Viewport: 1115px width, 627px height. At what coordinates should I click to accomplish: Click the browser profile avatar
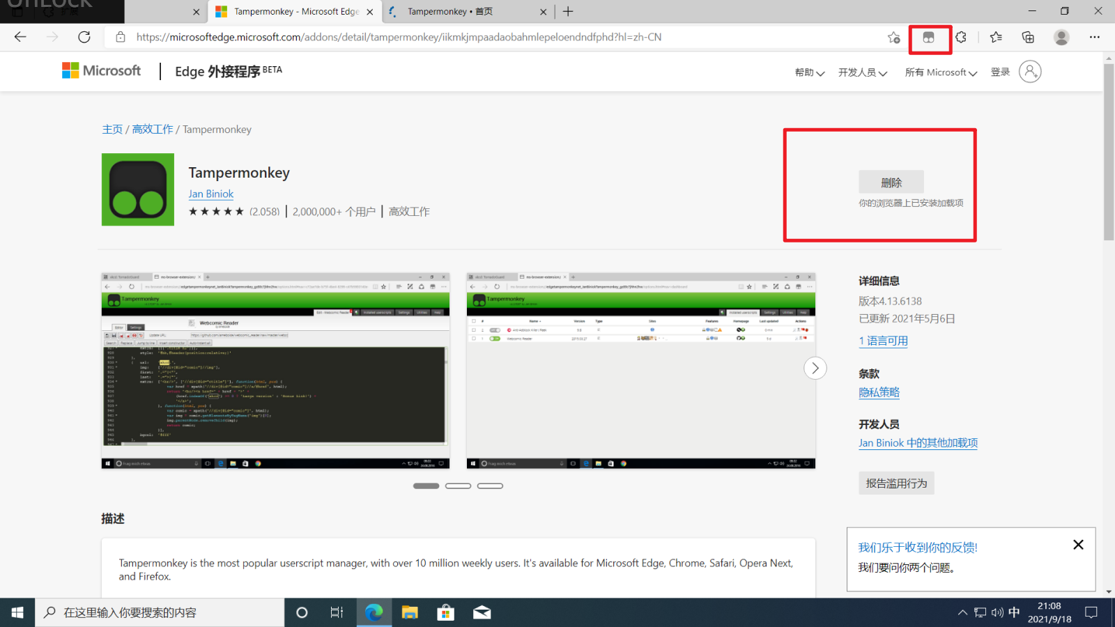click(x=1061, y=38)
